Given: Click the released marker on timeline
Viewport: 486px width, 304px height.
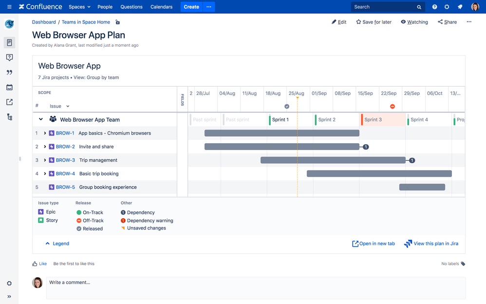Looking at the screenshot, I should pyautogui.click(x=287, y=106).
